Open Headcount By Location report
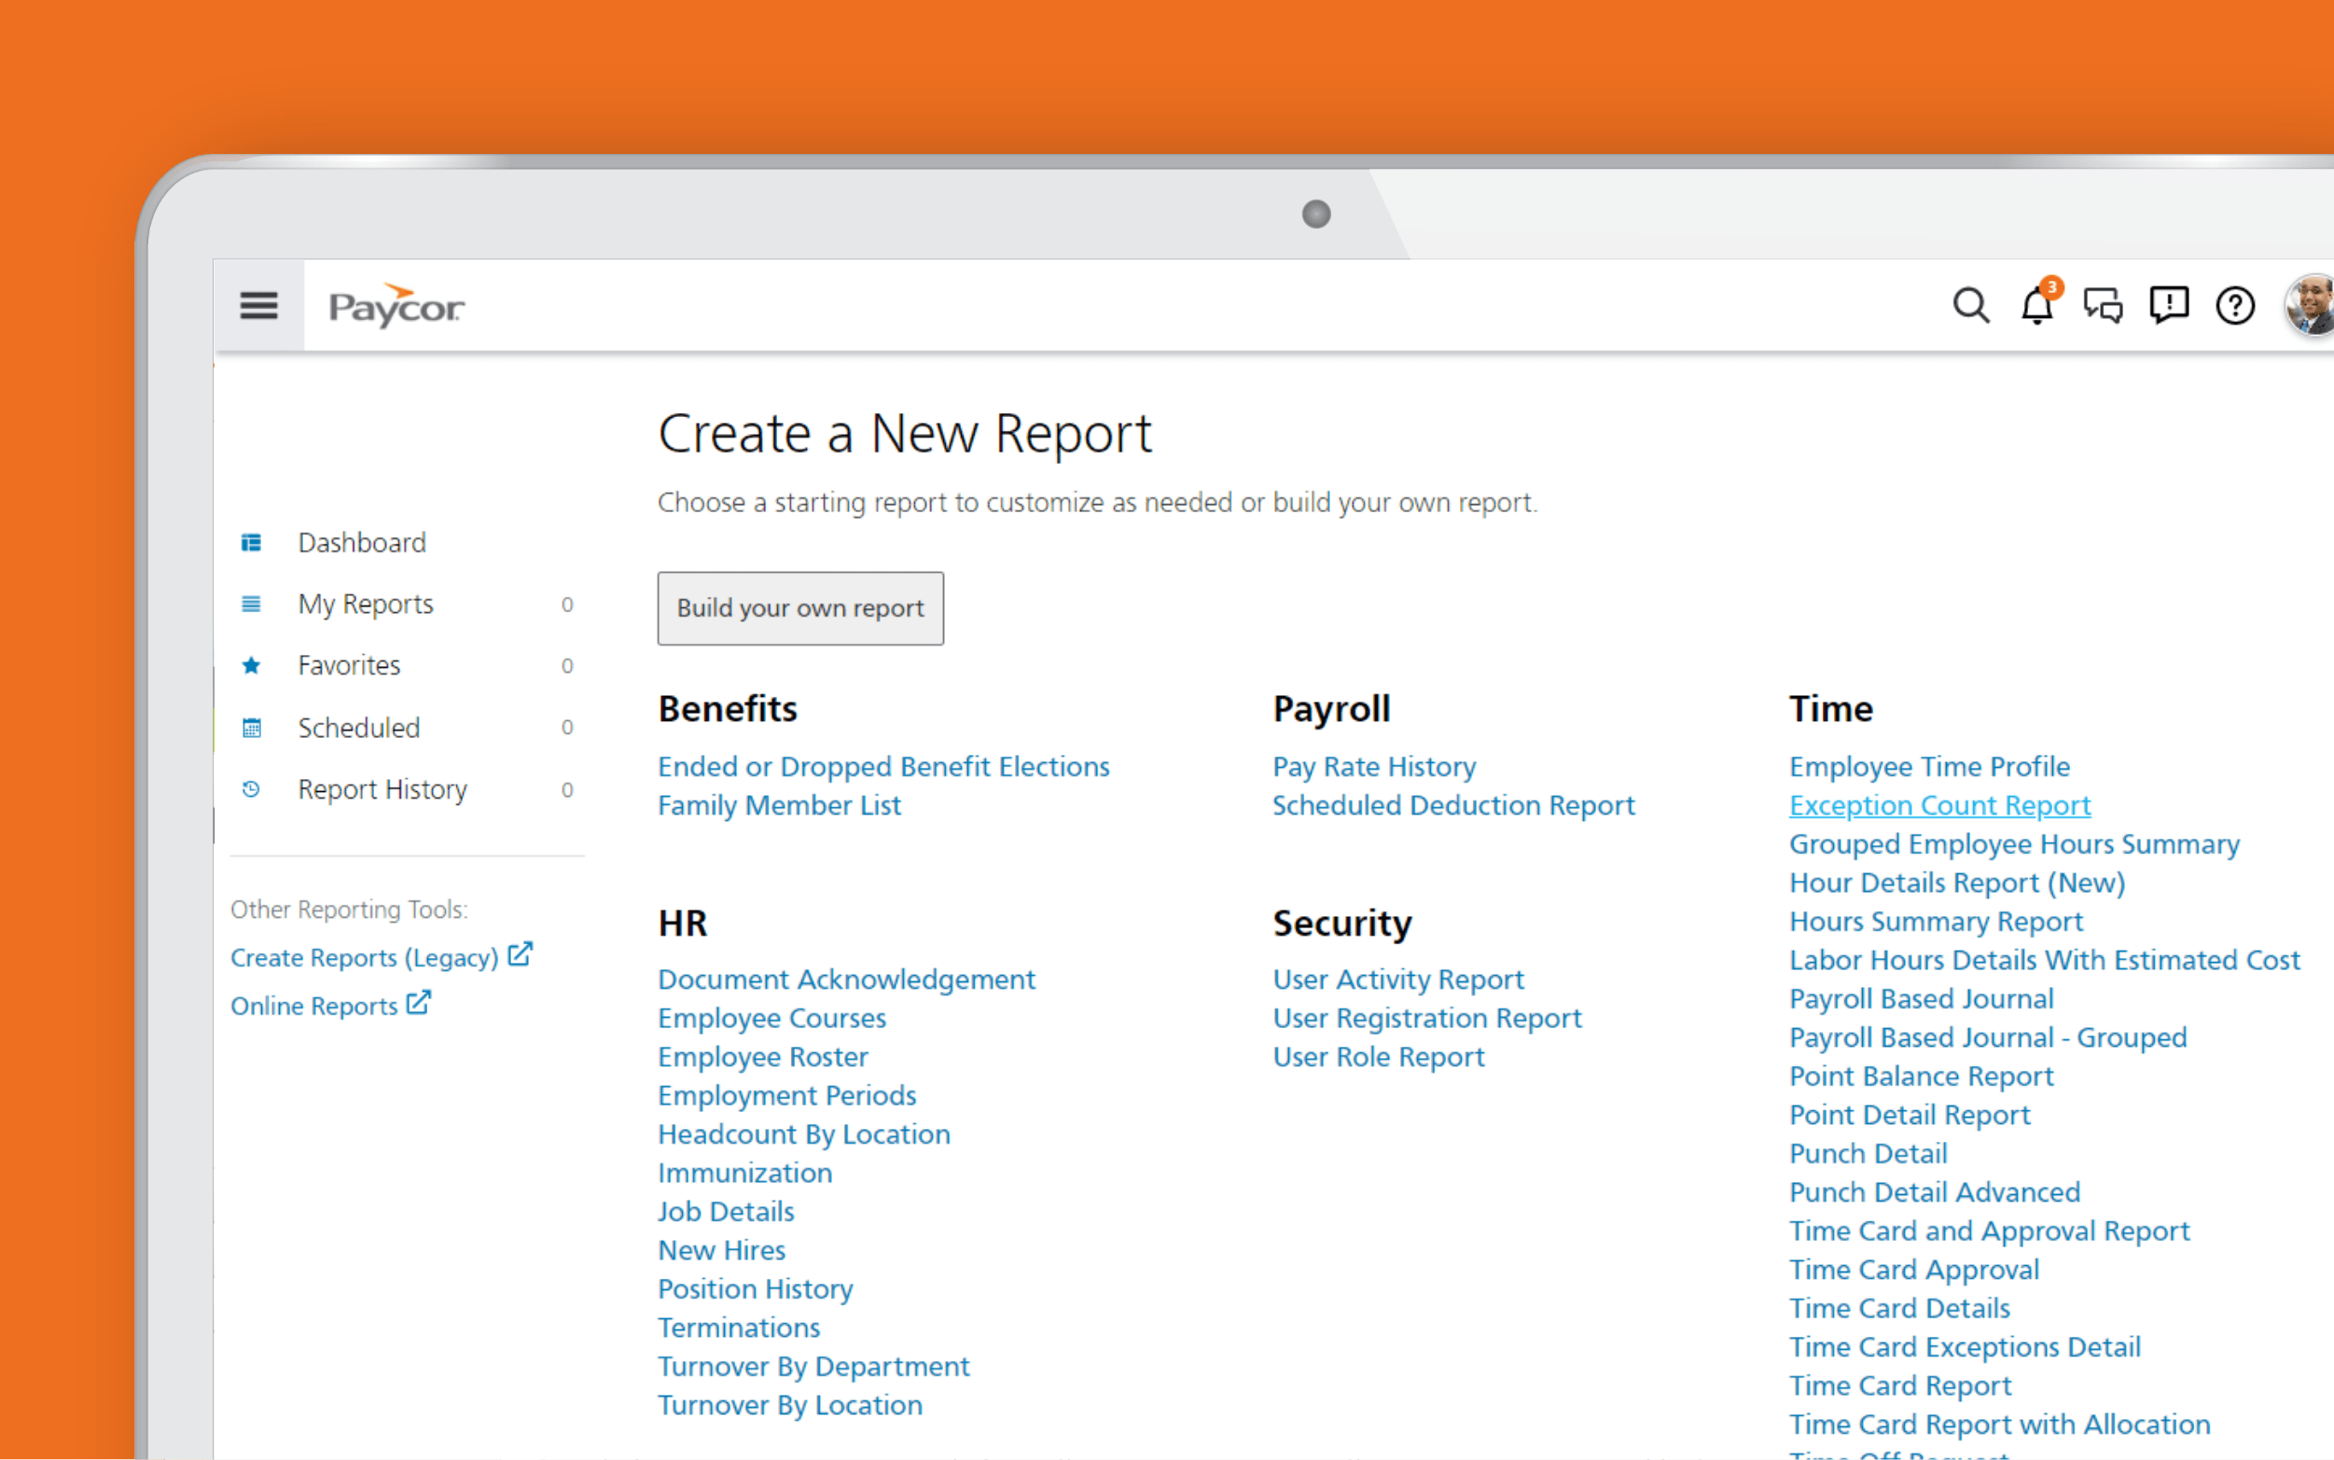 tap(804, 1133)
